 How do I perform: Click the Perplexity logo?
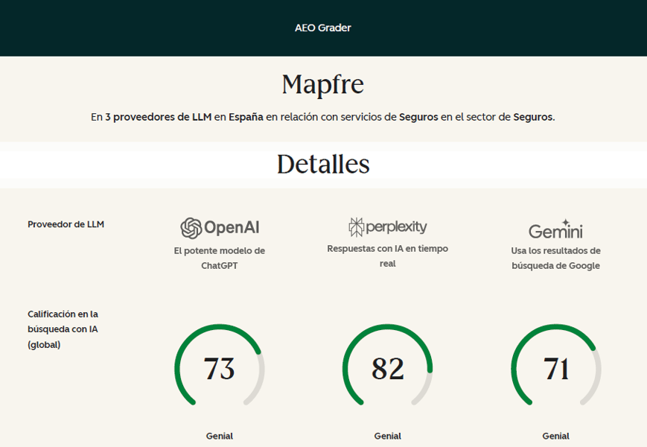click(387, 226)
